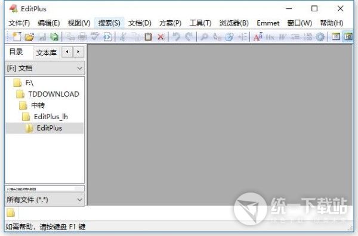This screenshot has height=236, width=358.
Task: Click the status bar help text
Action: (45, 226)
